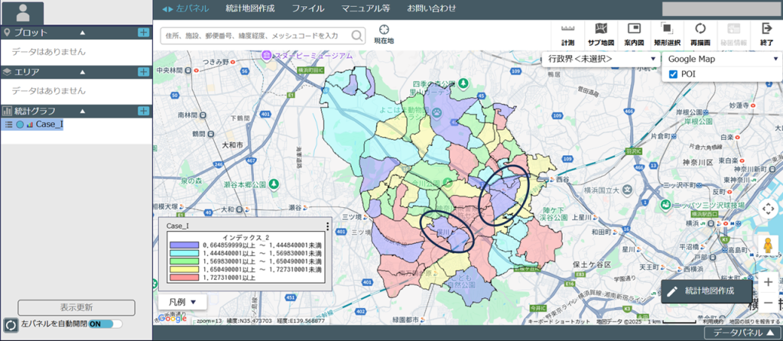Image resolution: width=783 pixels, height=341 pixels.
Task: Redraw the map with 再描画
Action: 700,34
